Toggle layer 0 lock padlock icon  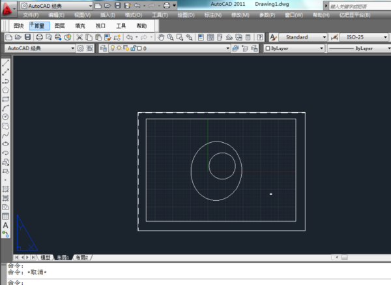click(x=133, y=48)
